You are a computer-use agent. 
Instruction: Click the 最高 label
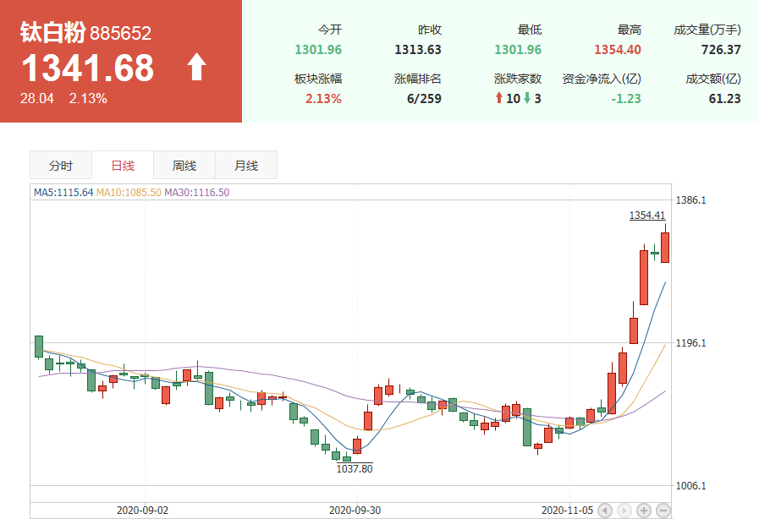(x=630, y=30)
